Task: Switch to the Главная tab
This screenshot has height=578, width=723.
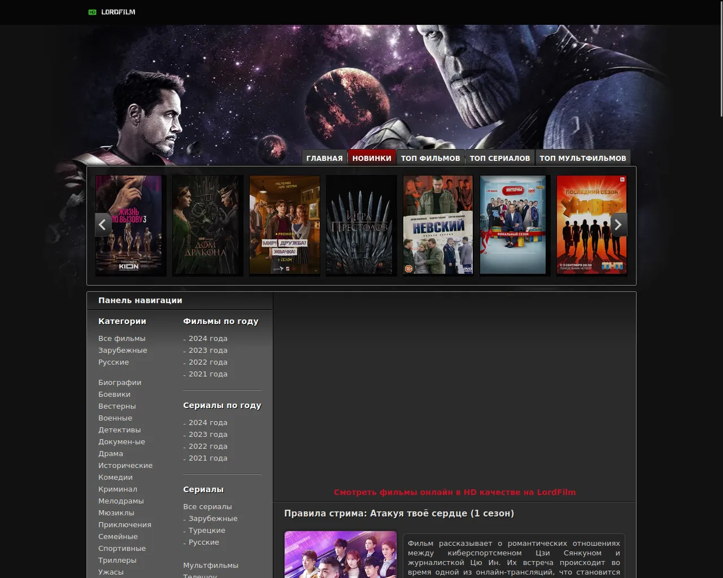Action: point(324,158)
